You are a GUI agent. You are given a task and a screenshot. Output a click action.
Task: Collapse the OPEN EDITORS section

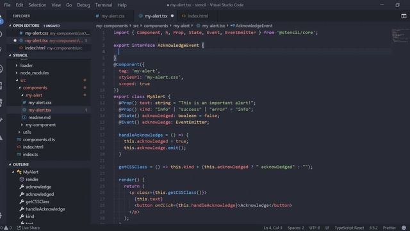point(10,26)
